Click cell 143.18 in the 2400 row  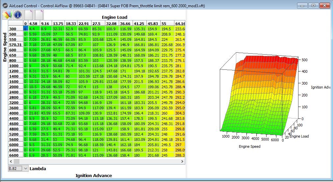click(112, 92)
